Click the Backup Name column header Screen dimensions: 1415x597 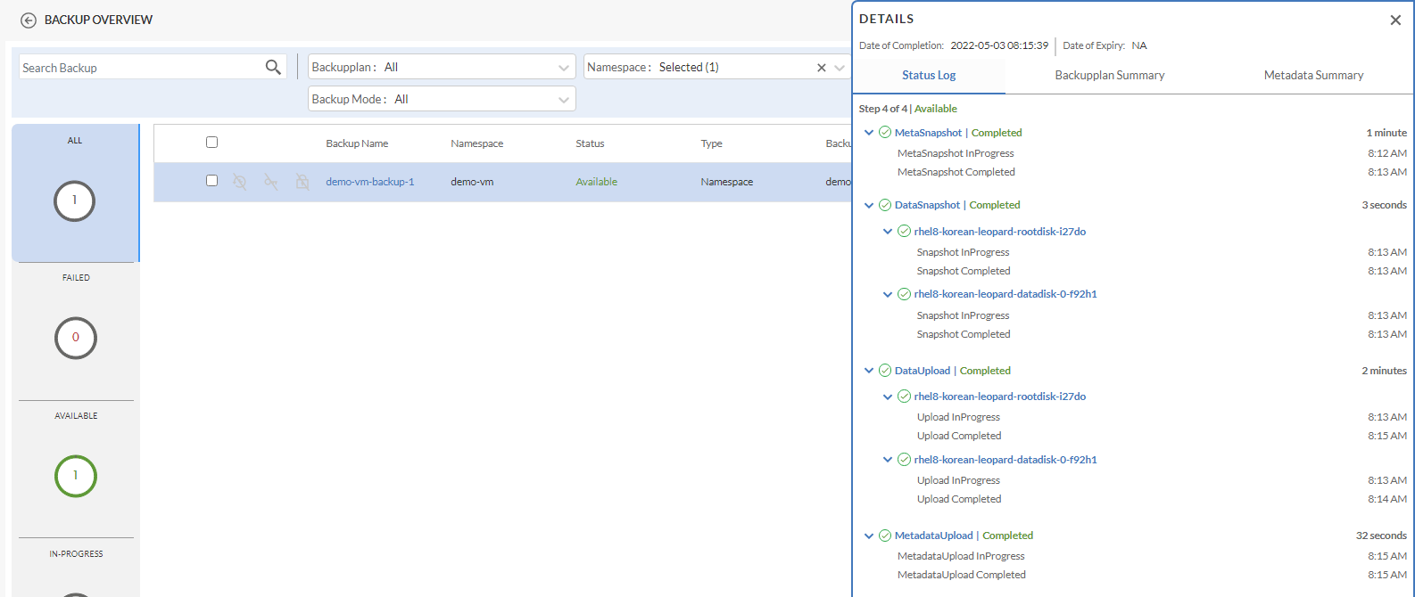tap(357, 143)
